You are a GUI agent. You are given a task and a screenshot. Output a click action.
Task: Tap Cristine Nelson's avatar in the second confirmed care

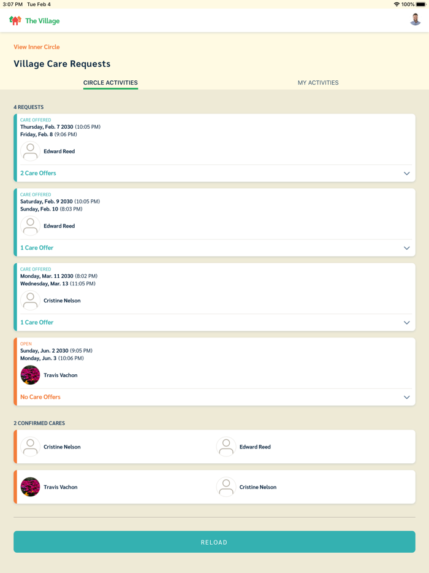coord(226,487)
